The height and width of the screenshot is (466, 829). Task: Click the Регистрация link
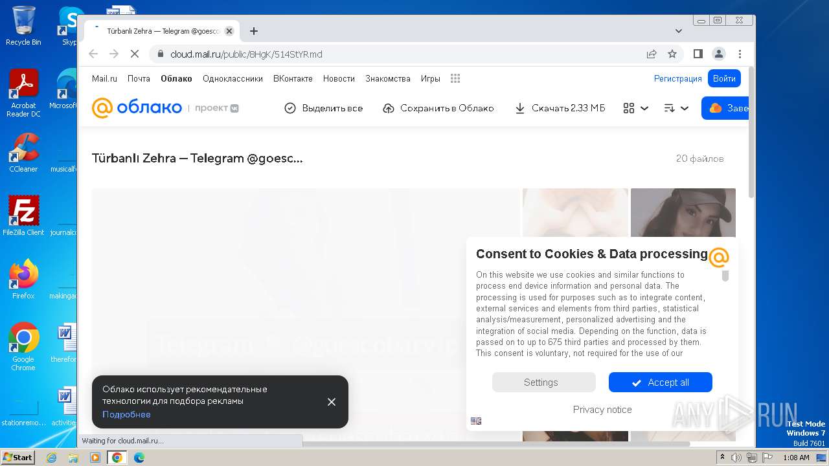678,78
